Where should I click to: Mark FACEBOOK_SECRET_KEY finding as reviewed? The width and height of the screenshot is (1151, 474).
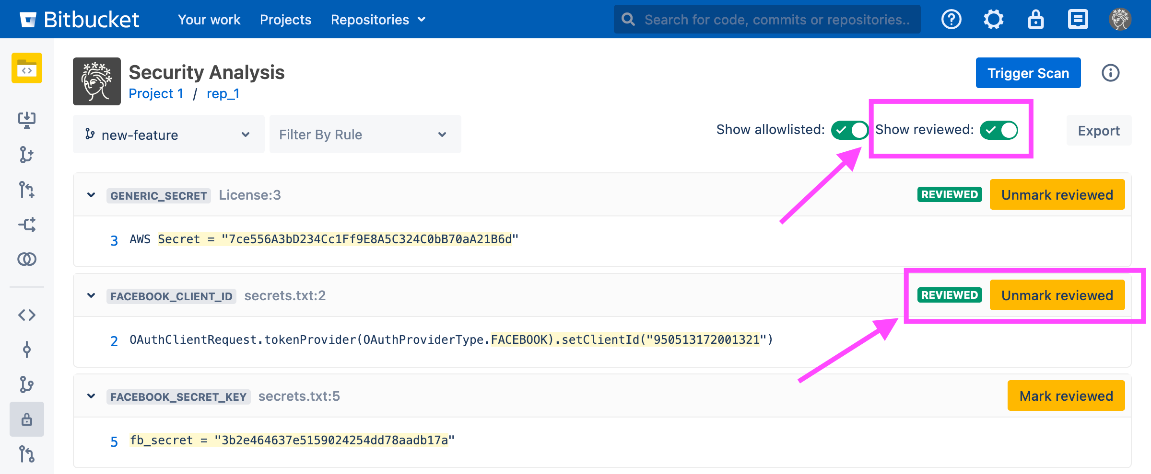tap(1066, 396)
